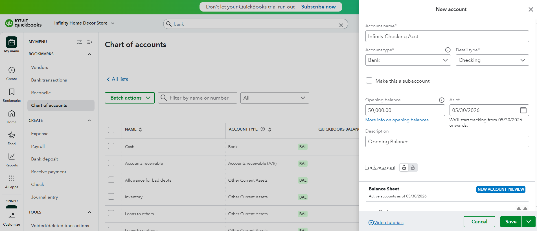The width and height of the screenshot is (537, 231).
Task: Show Account type info tooltip in panel
Action: click(x=448, y=50)
